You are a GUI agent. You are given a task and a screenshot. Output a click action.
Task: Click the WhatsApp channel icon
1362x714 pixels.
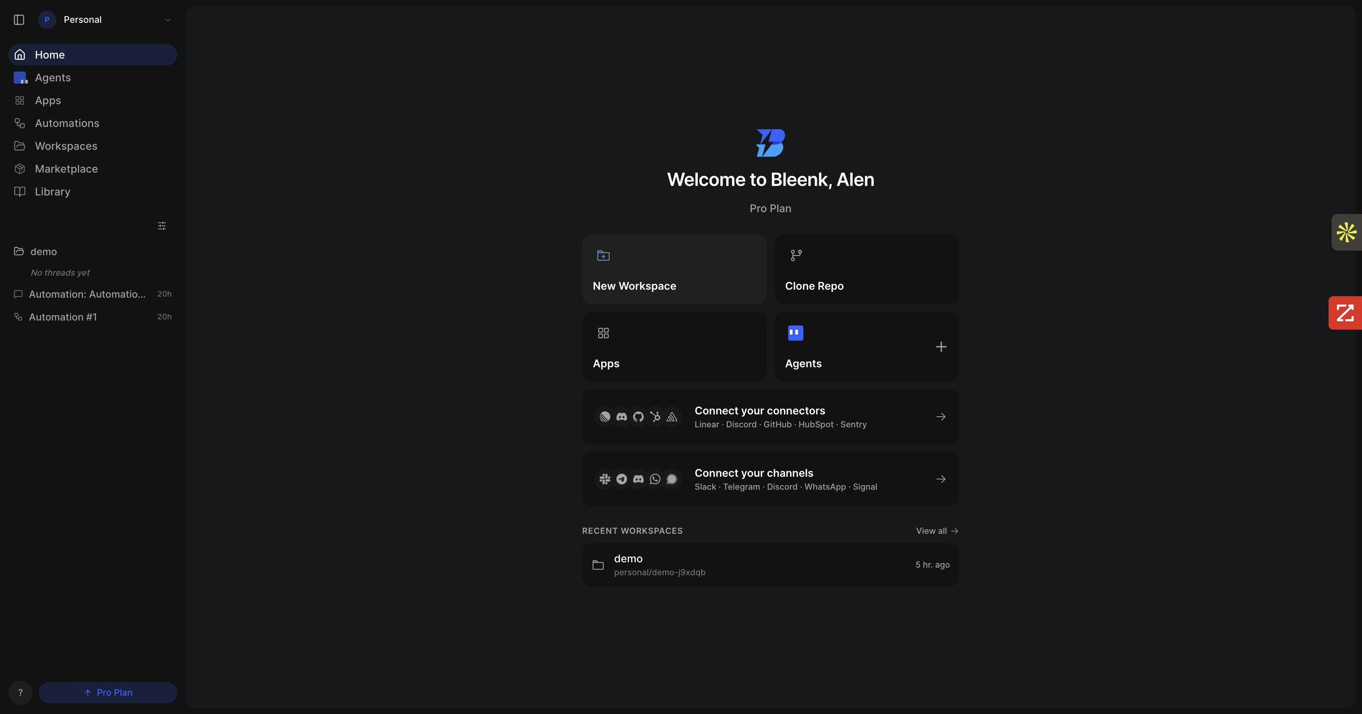655,479
